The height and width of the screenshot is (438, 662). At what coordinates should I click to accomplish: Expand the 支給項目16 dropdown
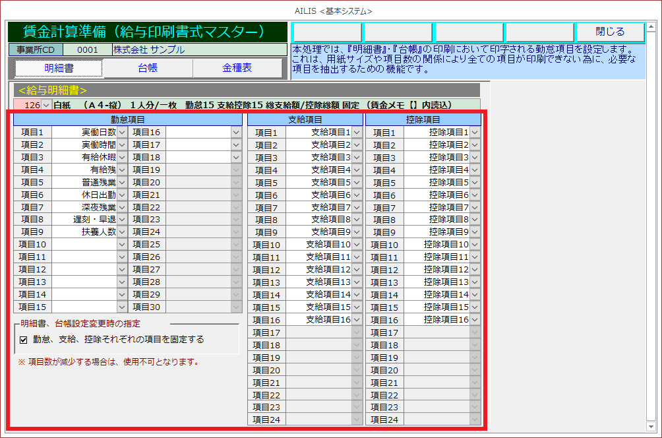357,320
